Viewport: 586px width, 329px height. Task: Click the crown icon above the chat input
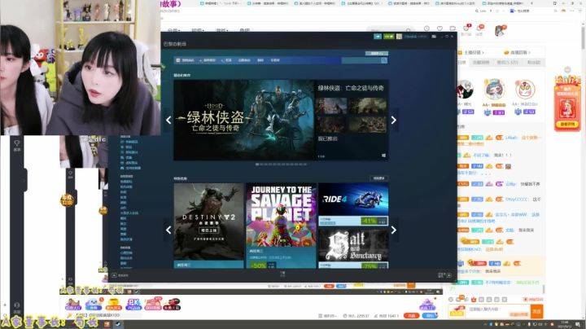[x=474, y=300]
